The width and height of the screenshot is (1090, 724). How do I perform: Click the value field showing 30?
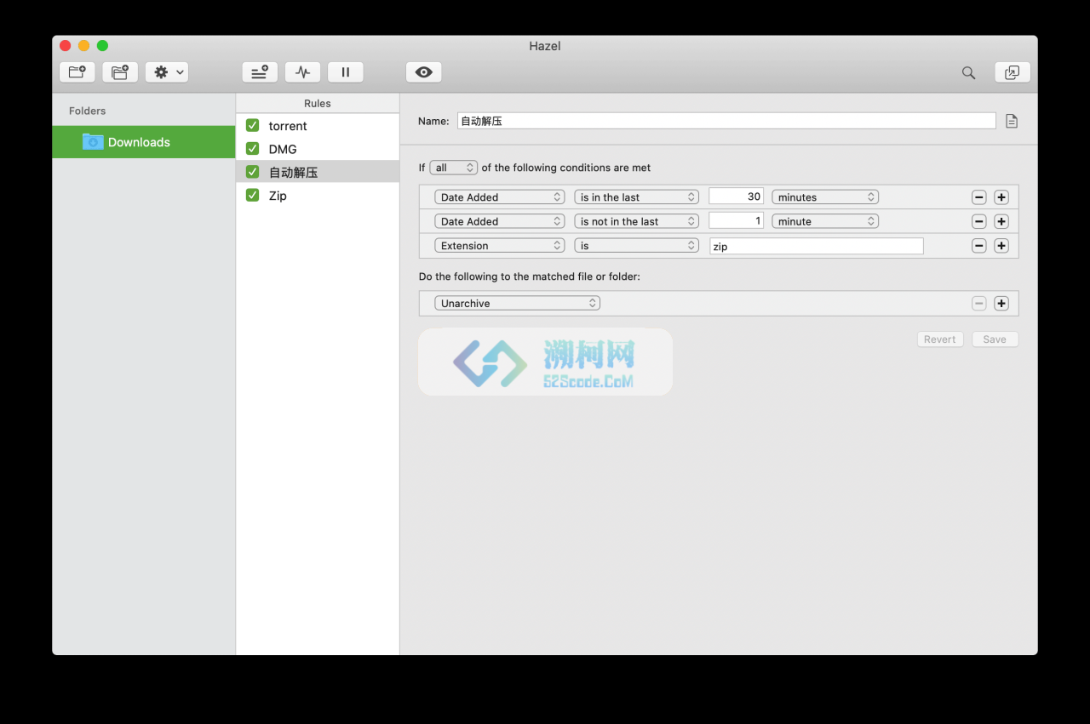(736, 197)
